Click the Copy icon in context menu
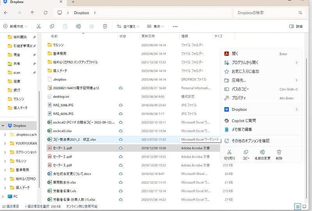The height and width of the screenshot is (211, 312). point(246,154)
